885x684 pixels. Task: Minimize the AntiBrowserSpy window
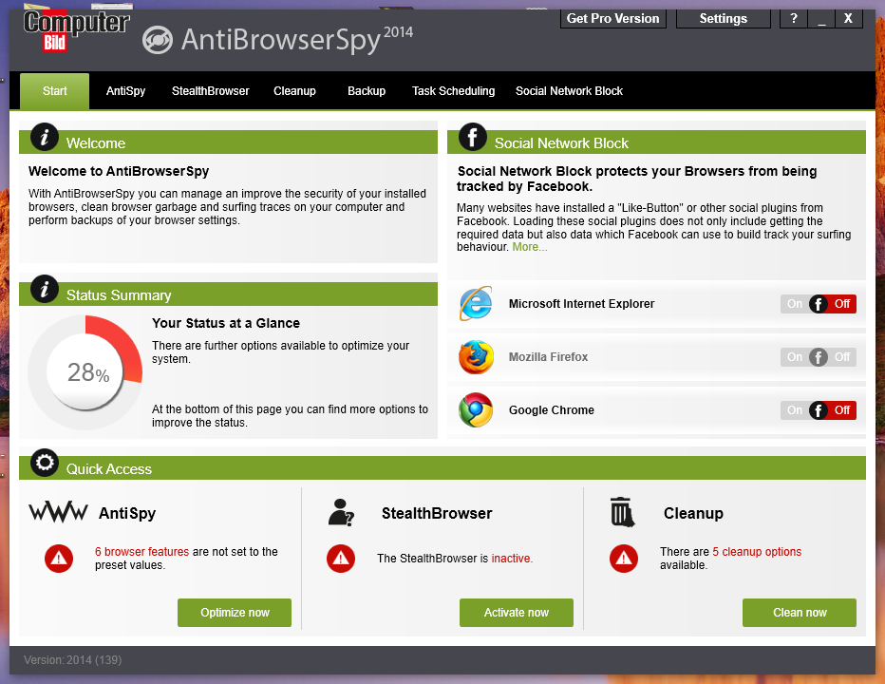pyautogui.click(x=821, y=19)
